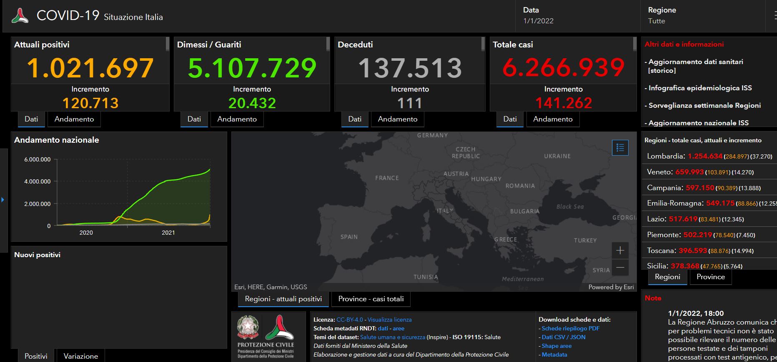This screenshot has height=362, width=777.
Task: Switch to Andamento under Attuali positivi
Action: (x=74, y=119)
